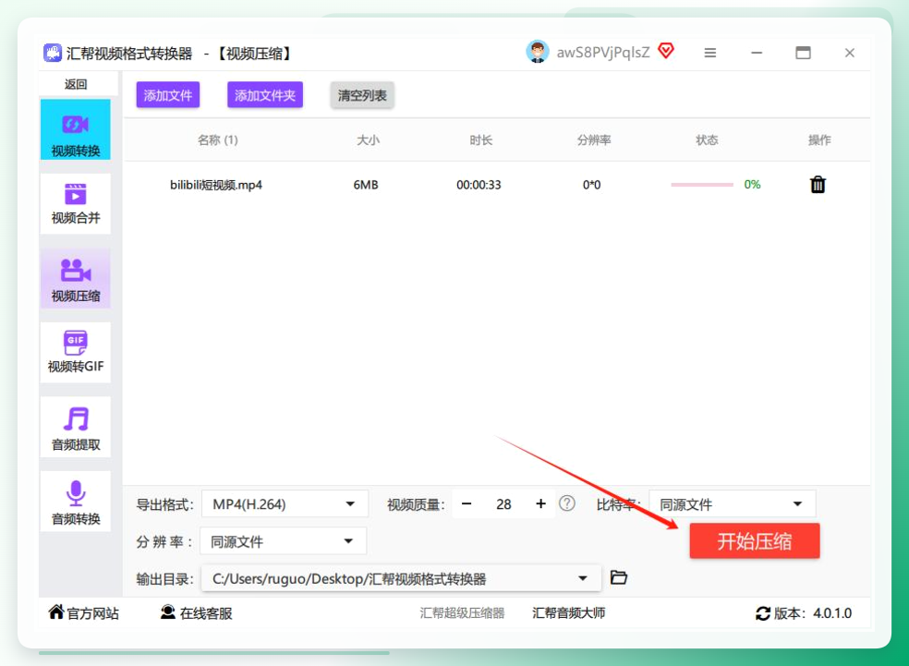Open the 音频提取 sidebar tool
Screen dimensions: 909x666
pos(76,427)
